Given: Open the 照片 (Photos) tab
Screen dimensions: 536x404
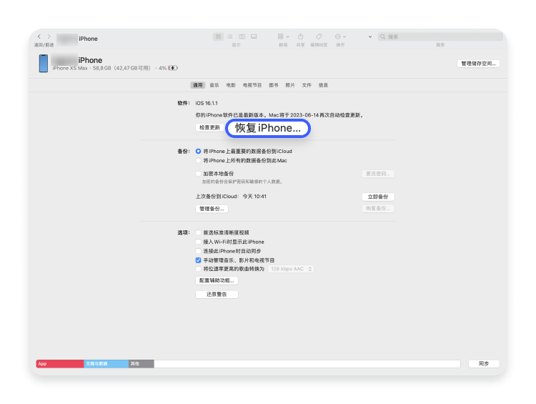Looking at the screenshot, I should click(x=290, y=85).
